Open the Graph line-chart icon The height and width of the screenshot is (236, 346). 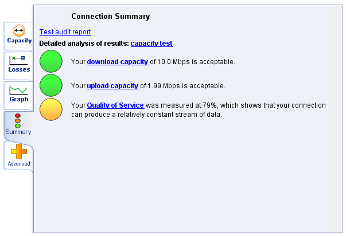coord(18,90)
